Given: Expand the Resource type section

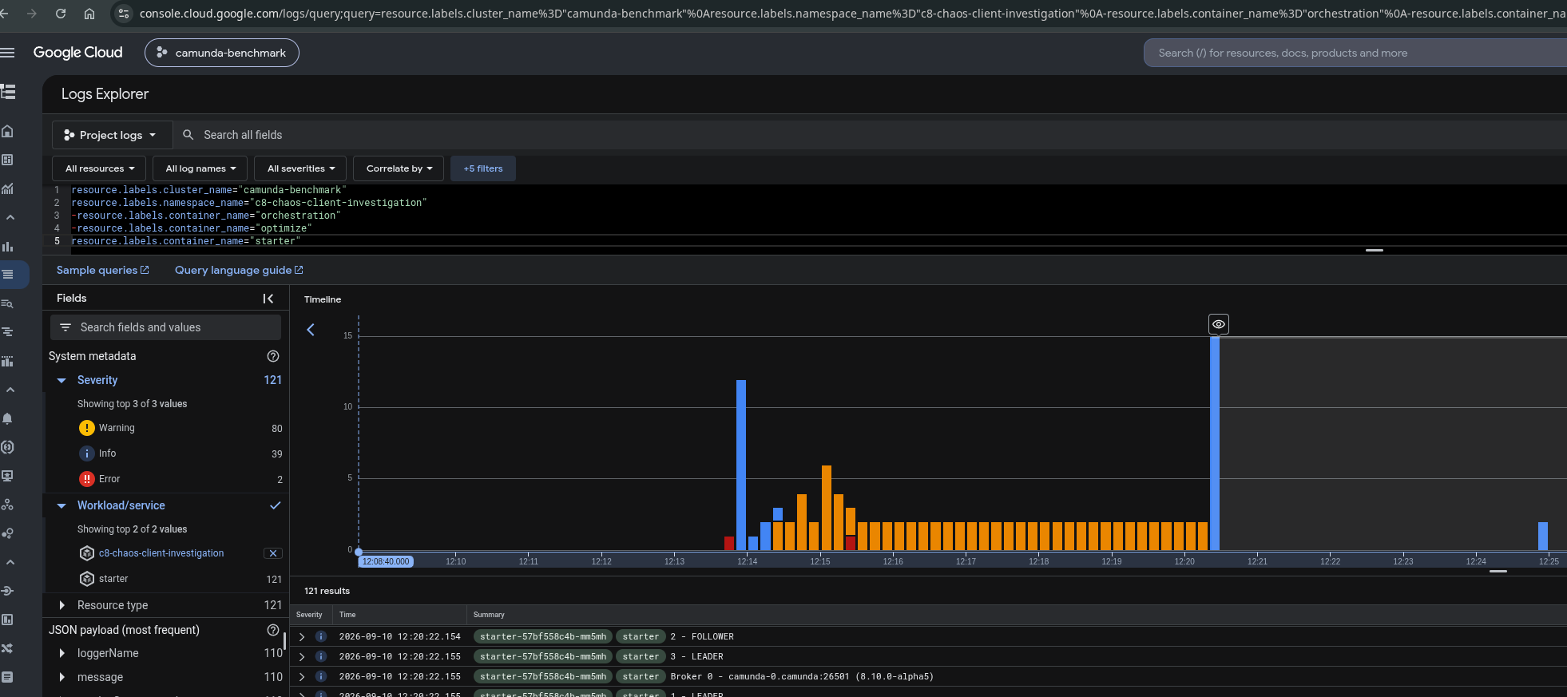Looking at the screenshot, I should pos(61,605).
